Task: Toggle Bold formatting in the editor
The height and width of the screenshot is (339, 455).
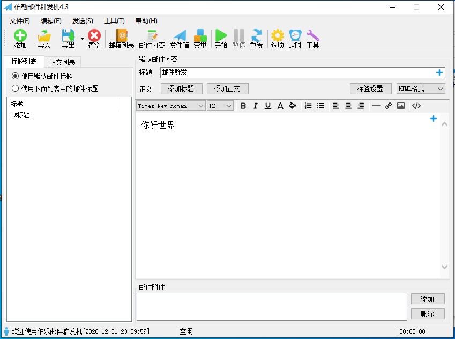Action: click(x=243, y=106)
